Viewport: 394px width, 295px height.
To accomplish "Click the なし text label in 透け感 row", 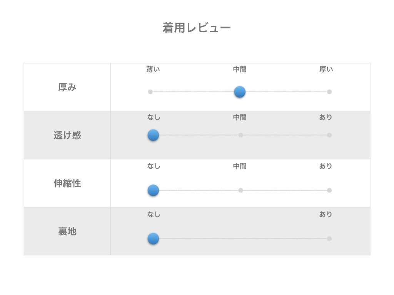I will (x=154, y=118).
